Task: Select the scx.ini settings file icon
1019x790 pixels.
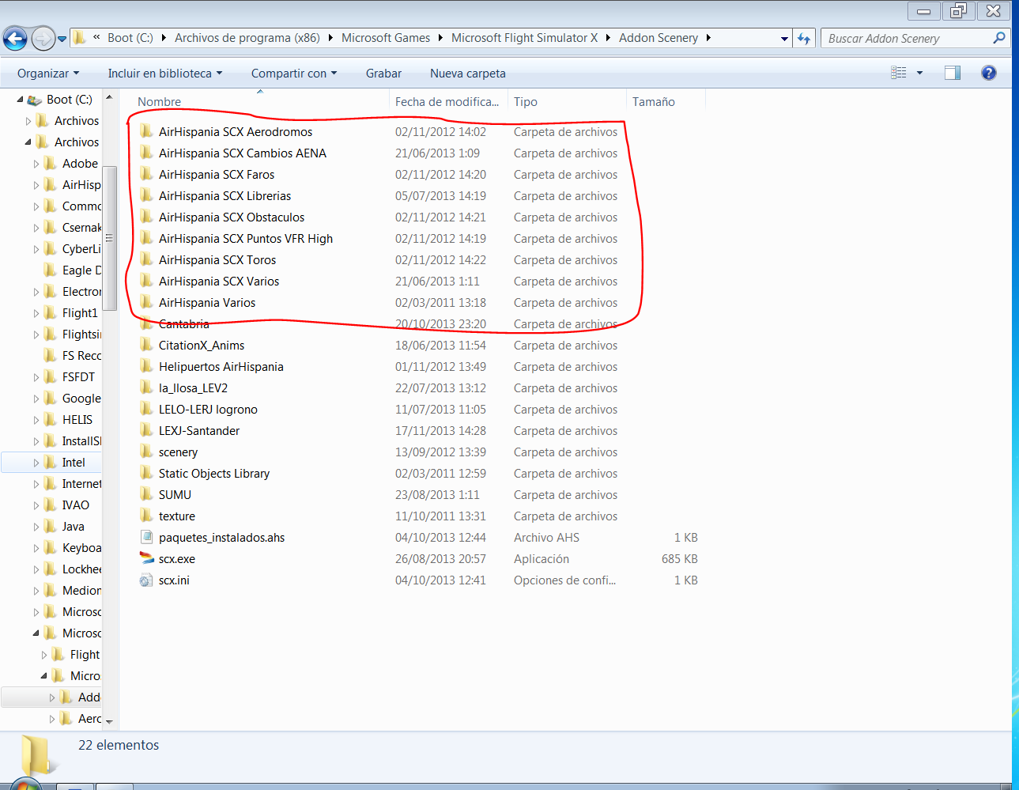Action: (146, 580)
